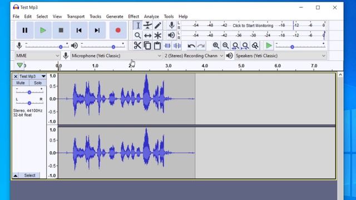Open the Effect menu
This screenshot has width=356, height=200.
[133, 16]
